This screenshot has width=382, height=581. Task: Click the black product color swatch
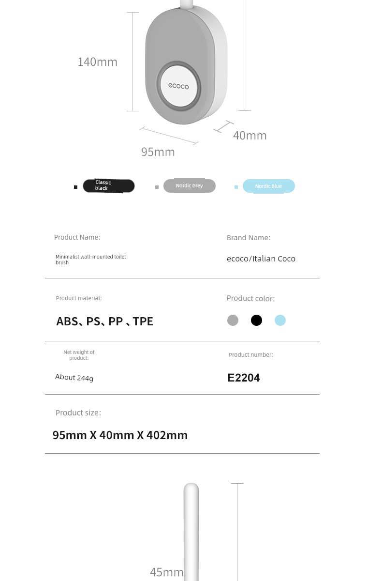(256, 320)
